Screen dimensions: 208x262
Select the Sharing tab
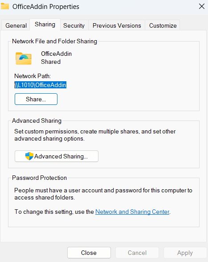coord(45,25)
